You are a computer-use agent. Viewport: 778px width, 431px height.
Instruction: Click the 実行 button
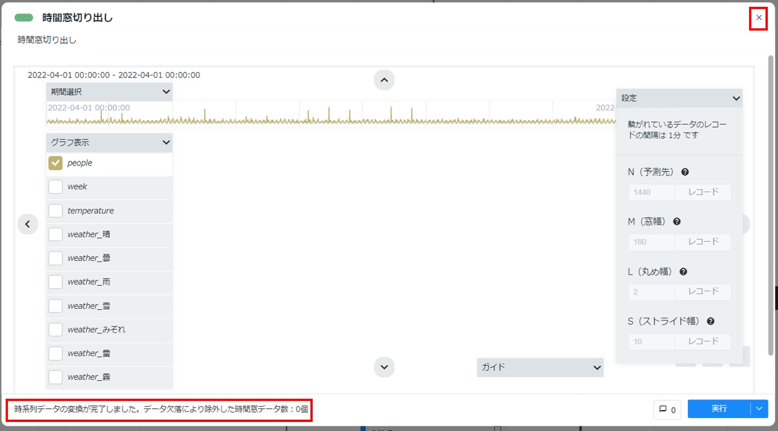pyautogui.click(x=719, y=409)
